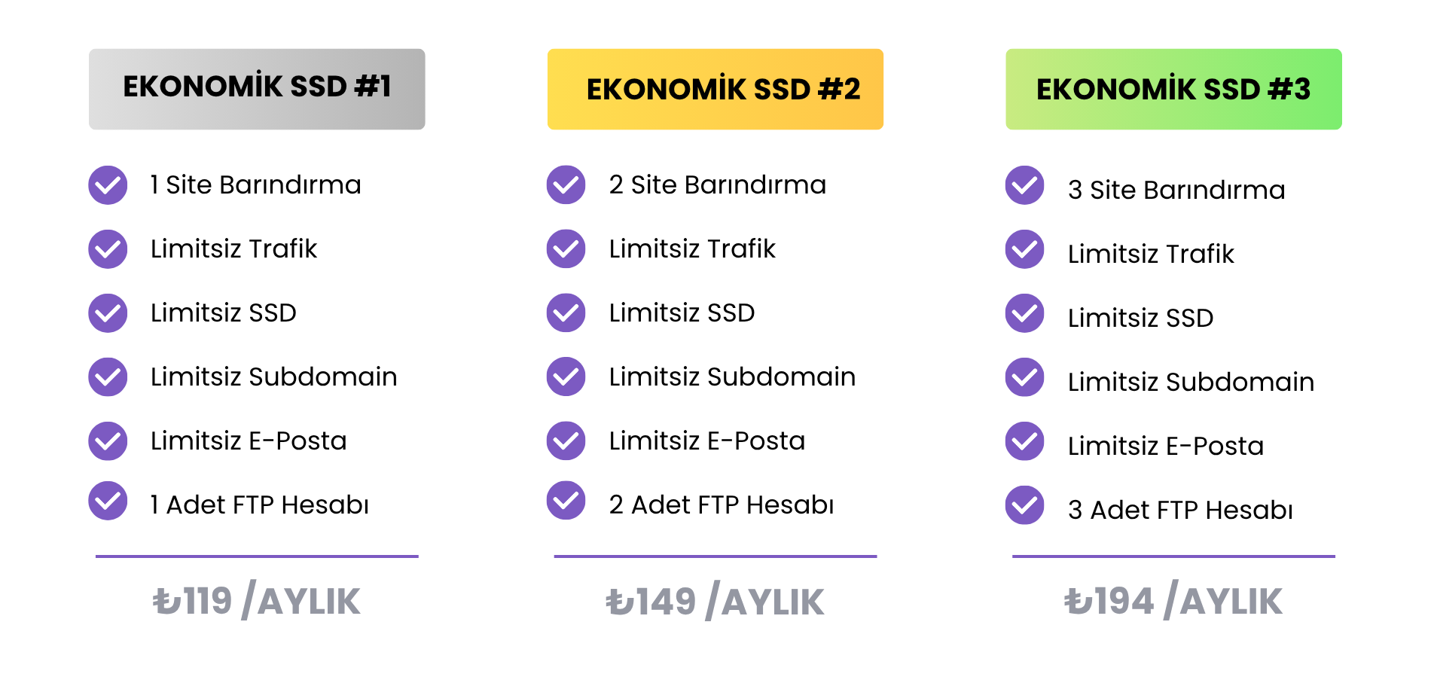Click checkmark icon beside 3 Site Barındırma

(1025, 185)
